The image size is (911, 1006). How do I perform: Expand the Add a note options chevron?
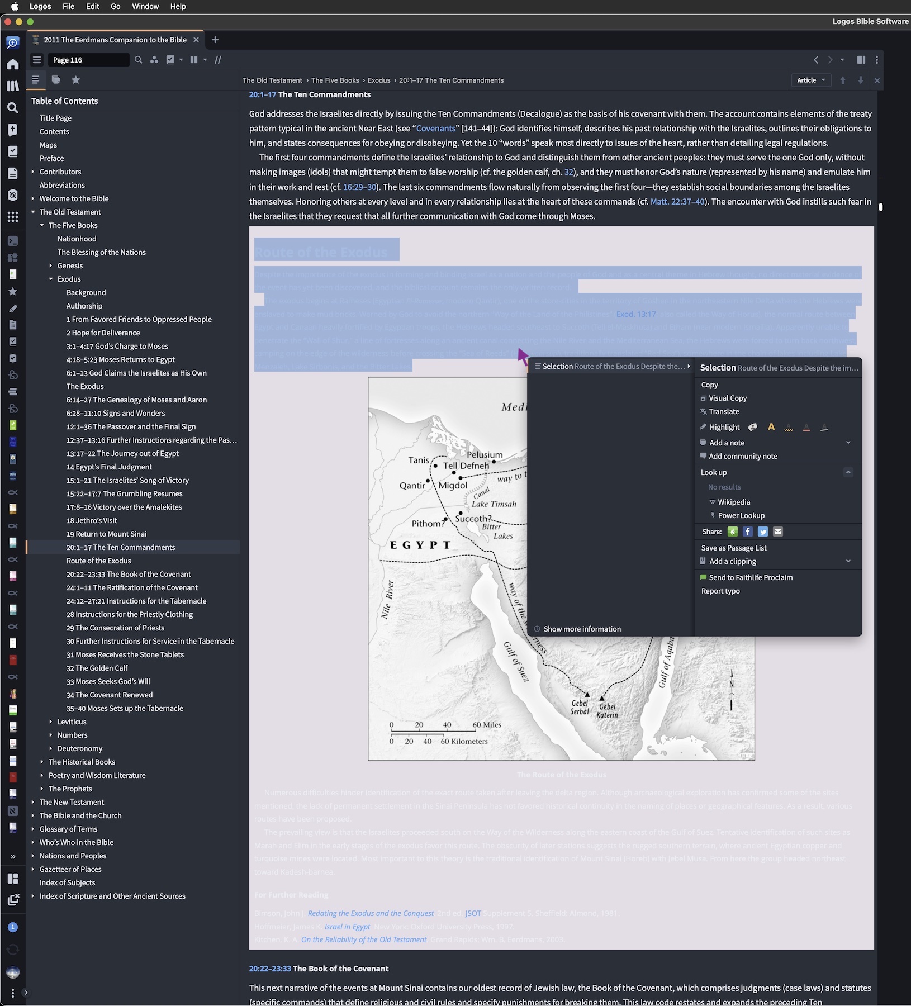click(848, 443)
